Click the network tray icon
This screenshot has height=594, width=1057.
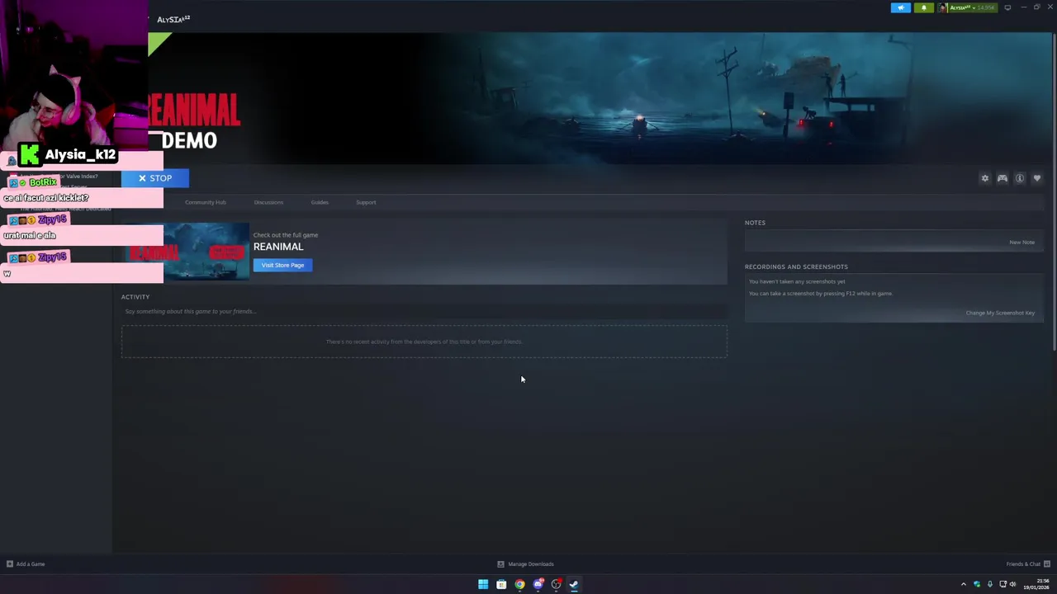tap(1003, 584)
